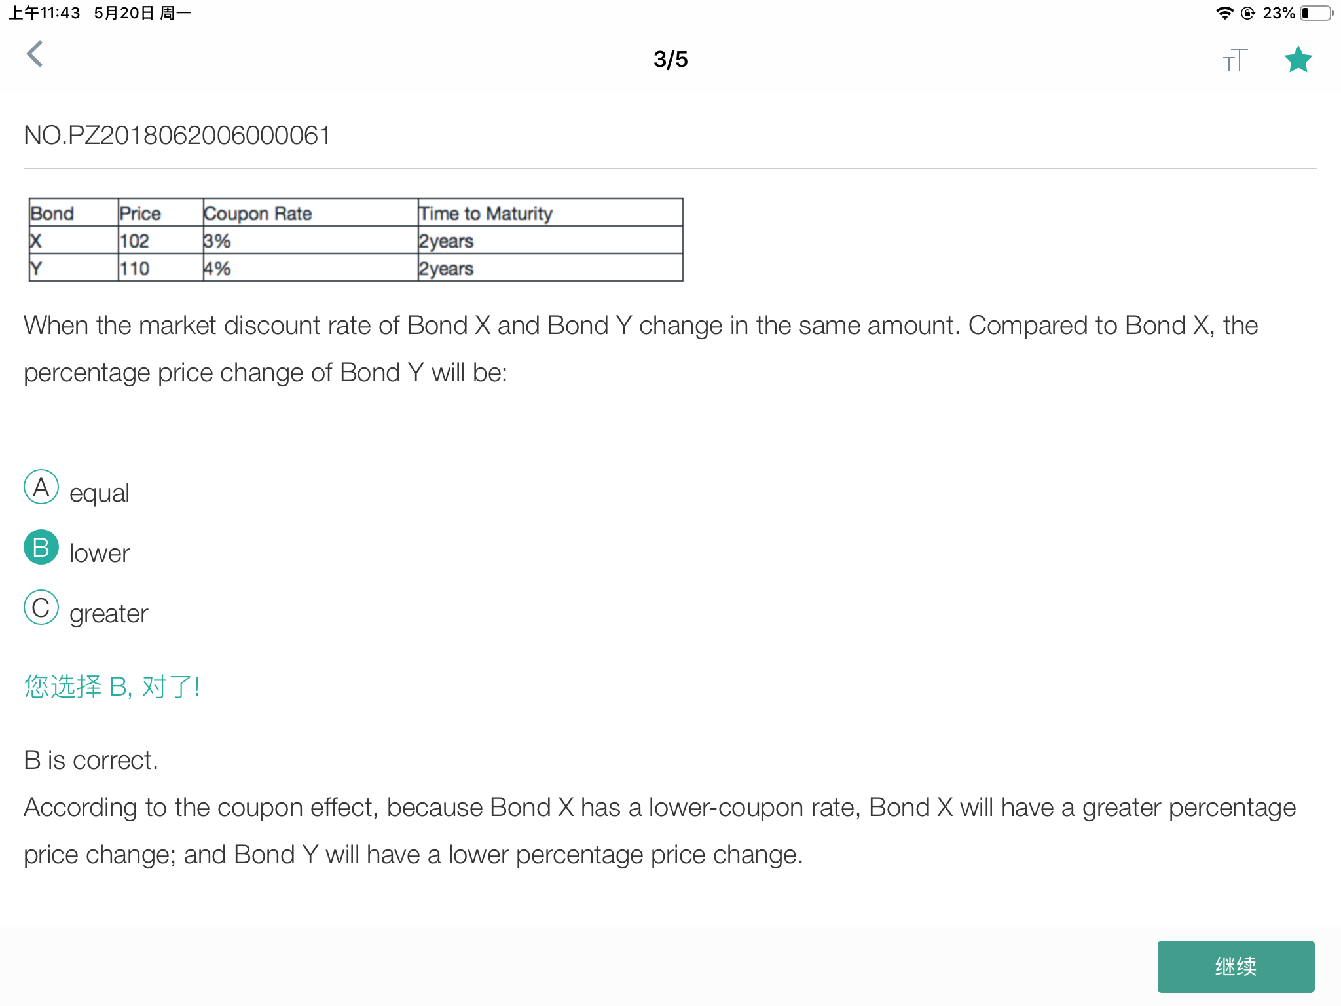The height and width of the screenshot is (1006, 1341).
Task: Tap the 'B is correct.' explanation line
Action: click(91, 760)
